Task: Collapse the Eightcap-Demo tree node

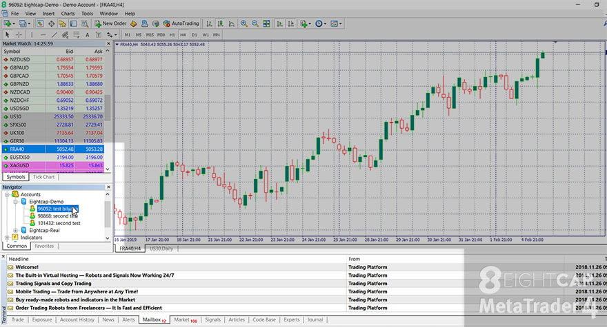Action: click(x=15, y=202)
